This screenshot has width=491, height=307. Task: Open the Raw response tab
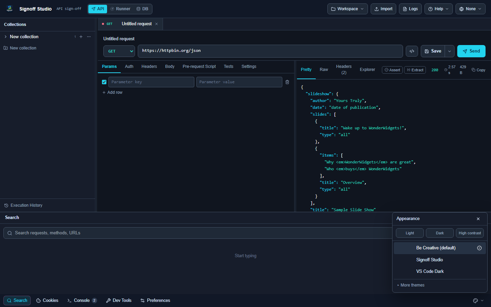(324, 70)
